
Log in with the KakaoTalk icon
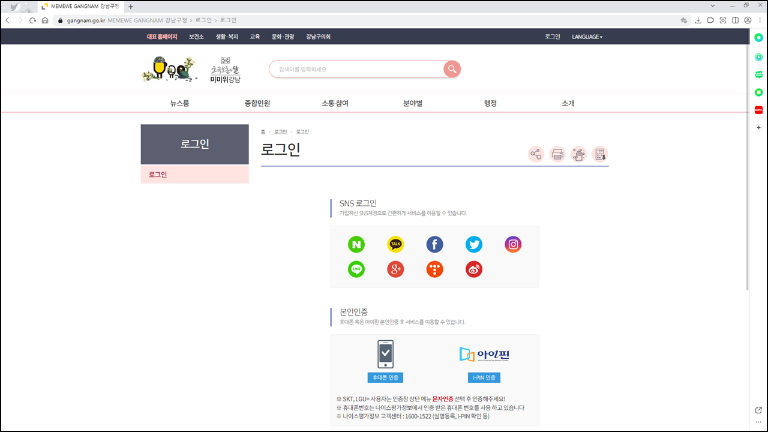[x=395, y=244]
